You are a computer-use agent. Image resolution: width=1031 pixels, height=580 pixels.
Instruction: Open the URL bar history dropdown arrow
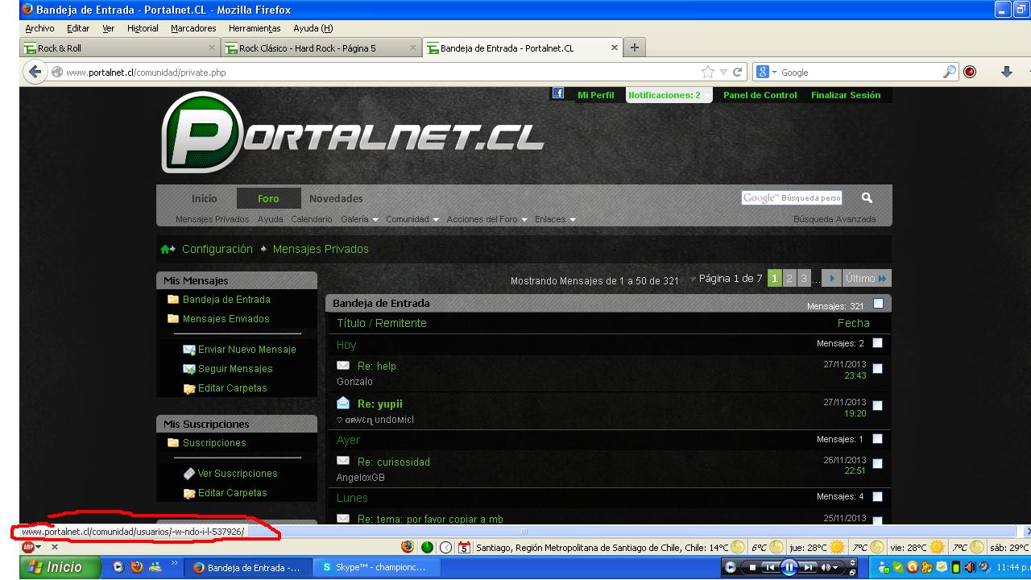[x=723, y=72]
